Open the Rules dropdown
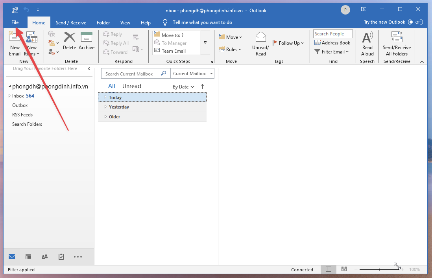Image resolution: width=432 pixels, height=278 pixels. tap(230, 50)
